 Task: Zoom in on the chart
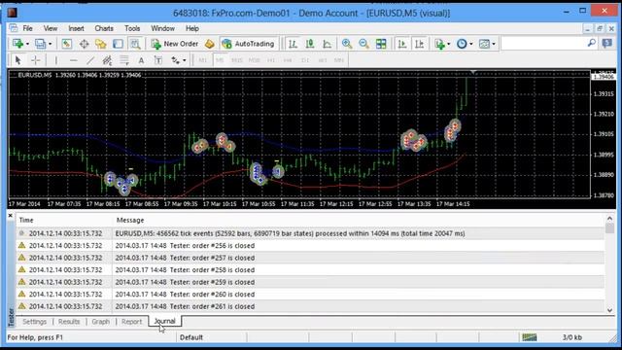347,44
